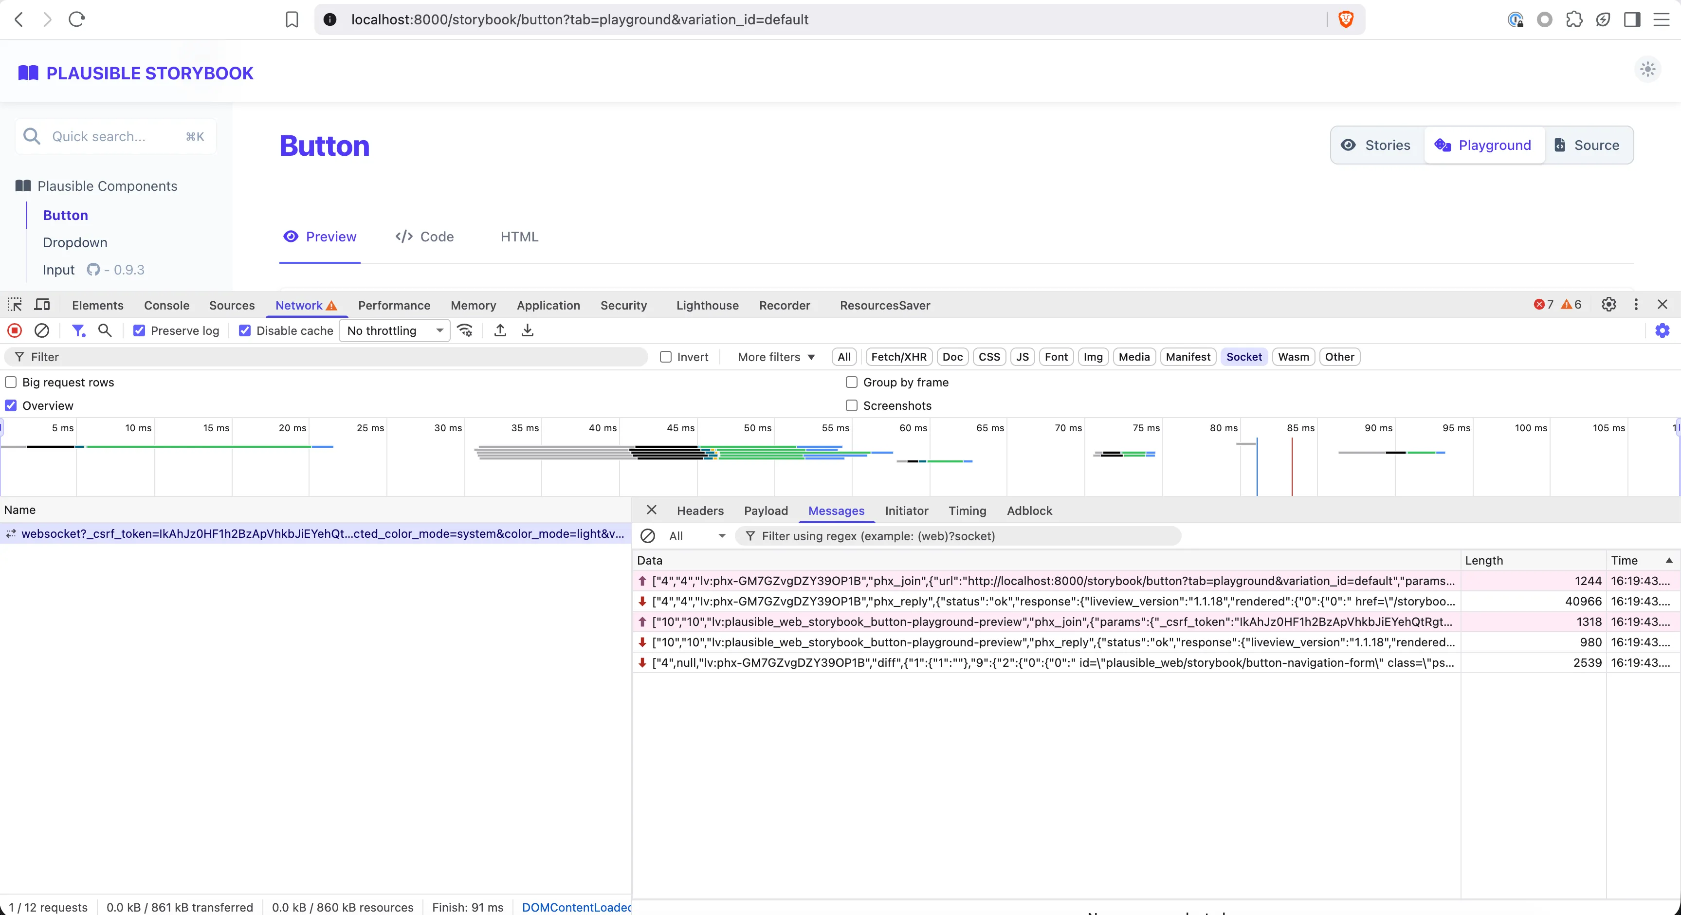Open GitHub version 0.9.3 link
Screen dimensions: 1681x915
coord(115,270)
